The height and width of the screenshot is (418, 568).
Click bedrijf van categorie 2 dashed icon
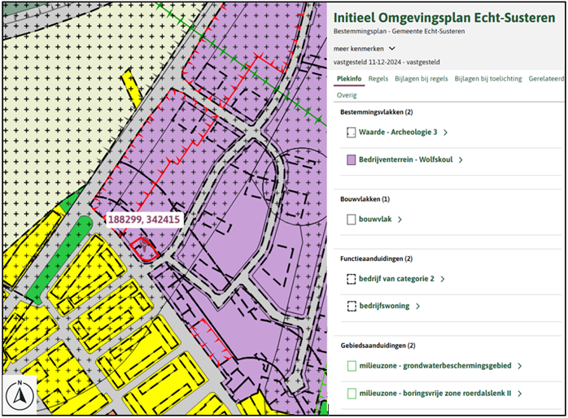(351, 279)
